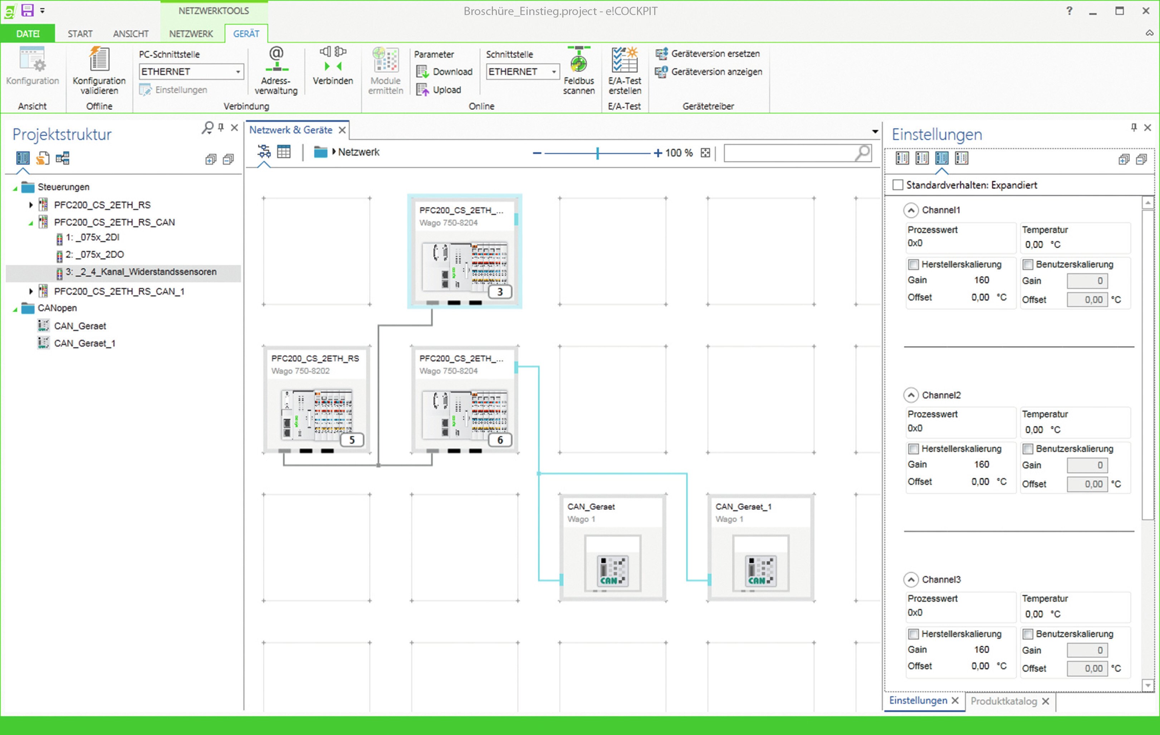1160x735 pixels.
Task: Select first view icon in Projektstruktur toolbar
Action: [x=23, y=158]
